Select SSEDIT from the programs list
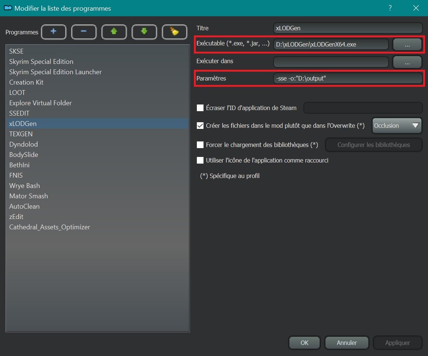The width and height of the screenshot is (428, 356). (19, 113)
